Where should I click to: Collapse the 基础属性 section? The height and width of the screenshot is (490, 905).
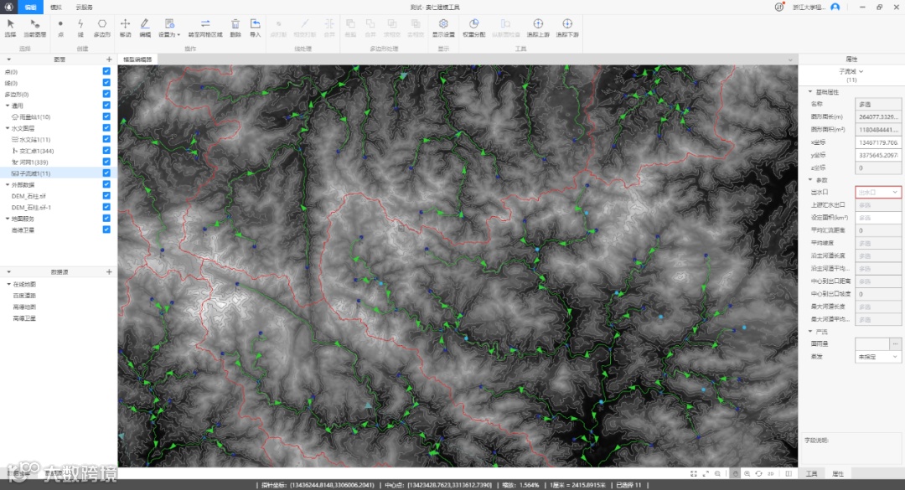point(810,92)
